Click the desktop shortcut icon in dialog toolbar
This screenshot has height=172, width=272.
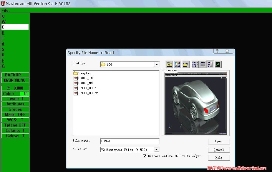pos(178,64)
